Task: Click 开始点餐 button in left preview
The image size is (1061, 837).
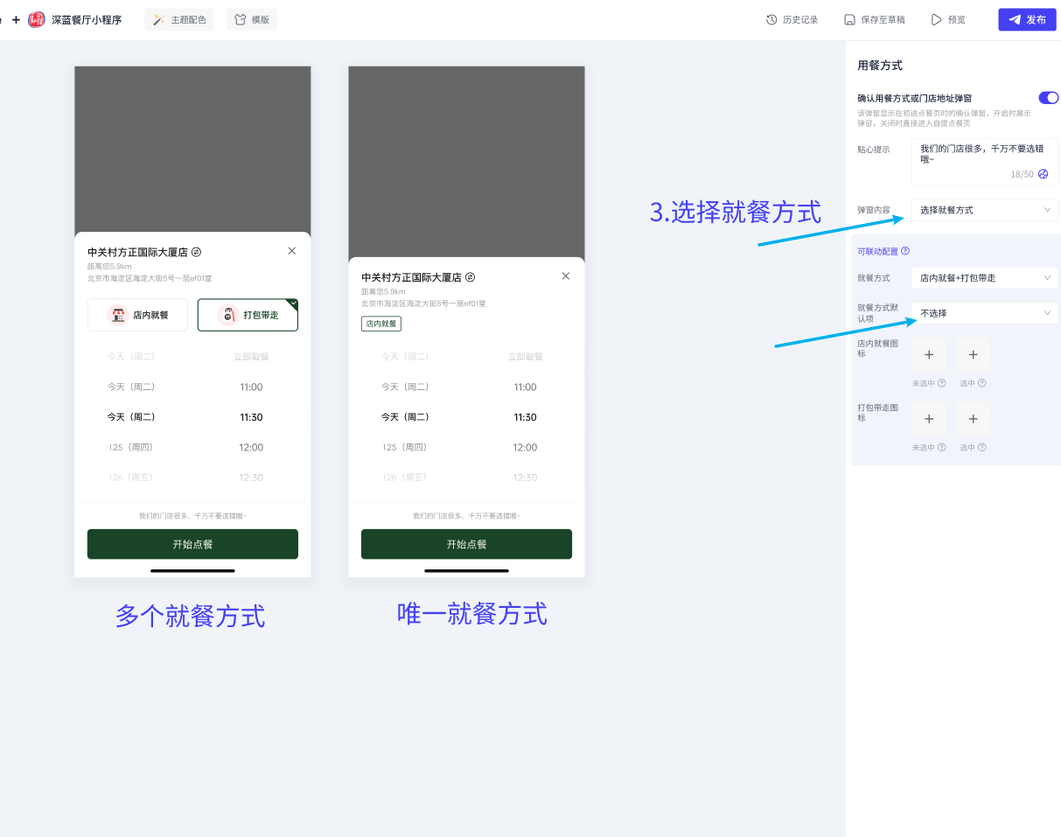Action: click(x=192, y=544)
